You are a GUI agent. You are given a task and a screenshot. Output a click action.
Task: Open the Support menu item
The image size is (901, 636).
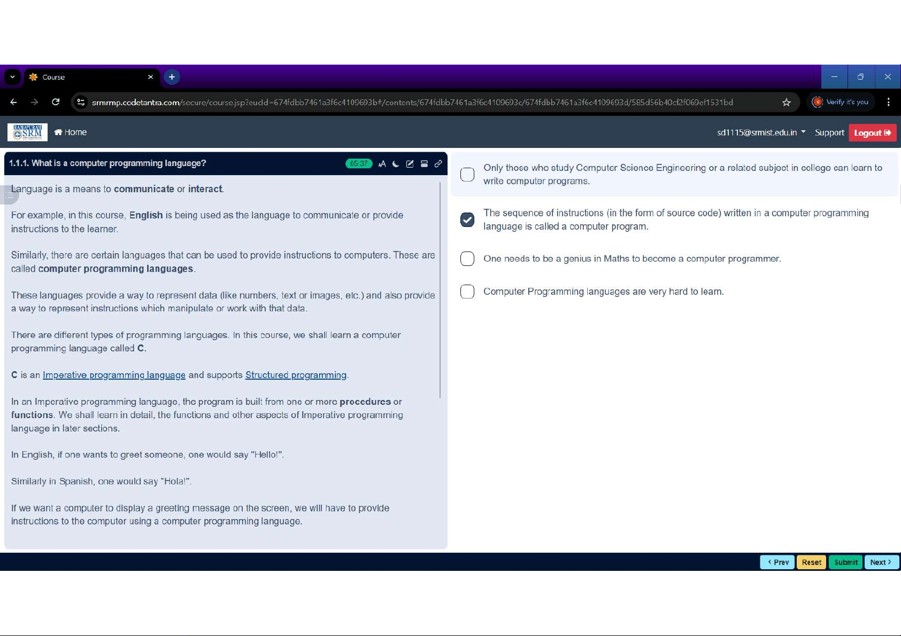[x=829, y=132]
